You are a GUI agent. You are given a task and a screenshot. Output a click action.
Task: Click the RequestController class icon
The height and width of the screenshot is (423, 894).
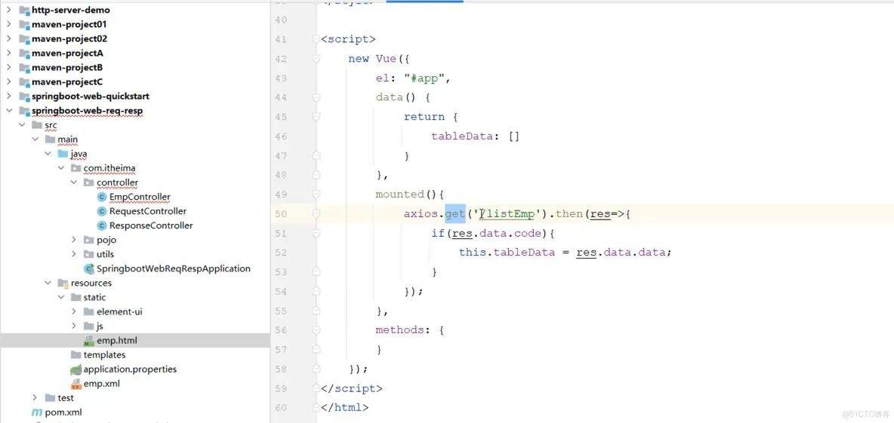coord(102,211)
